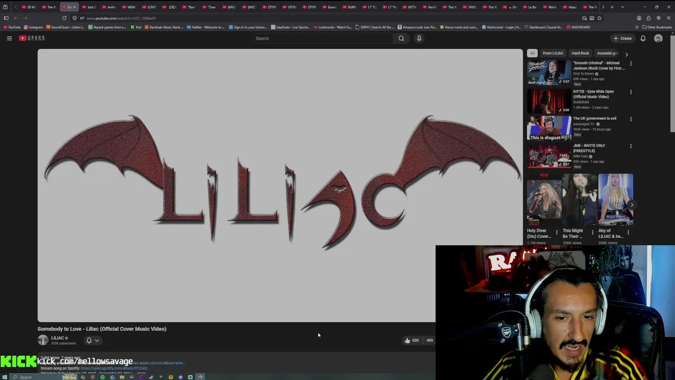Dislike the video (495)
This screenshot has width=675, height=380.
point(429,340)
